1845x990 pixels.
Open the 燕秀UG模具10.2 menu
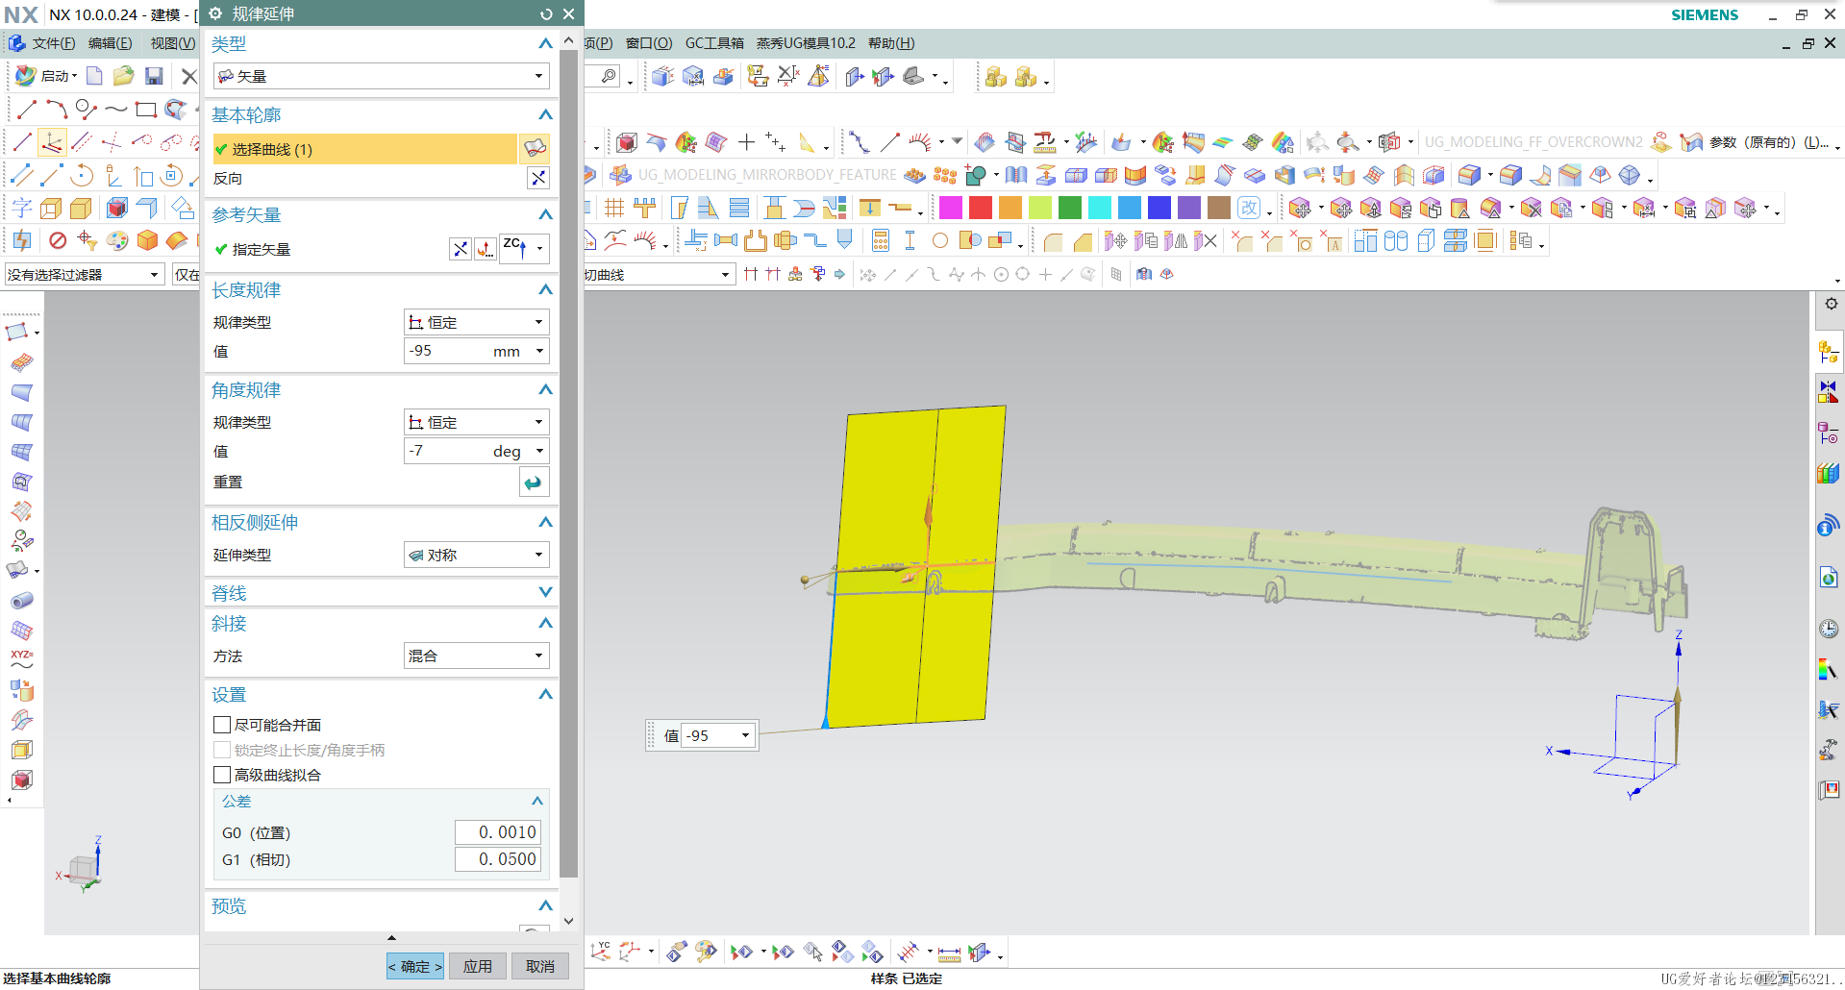(x=806, y=43)
